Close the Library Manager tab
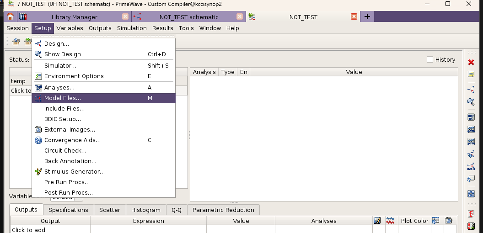 click(125, 16)
